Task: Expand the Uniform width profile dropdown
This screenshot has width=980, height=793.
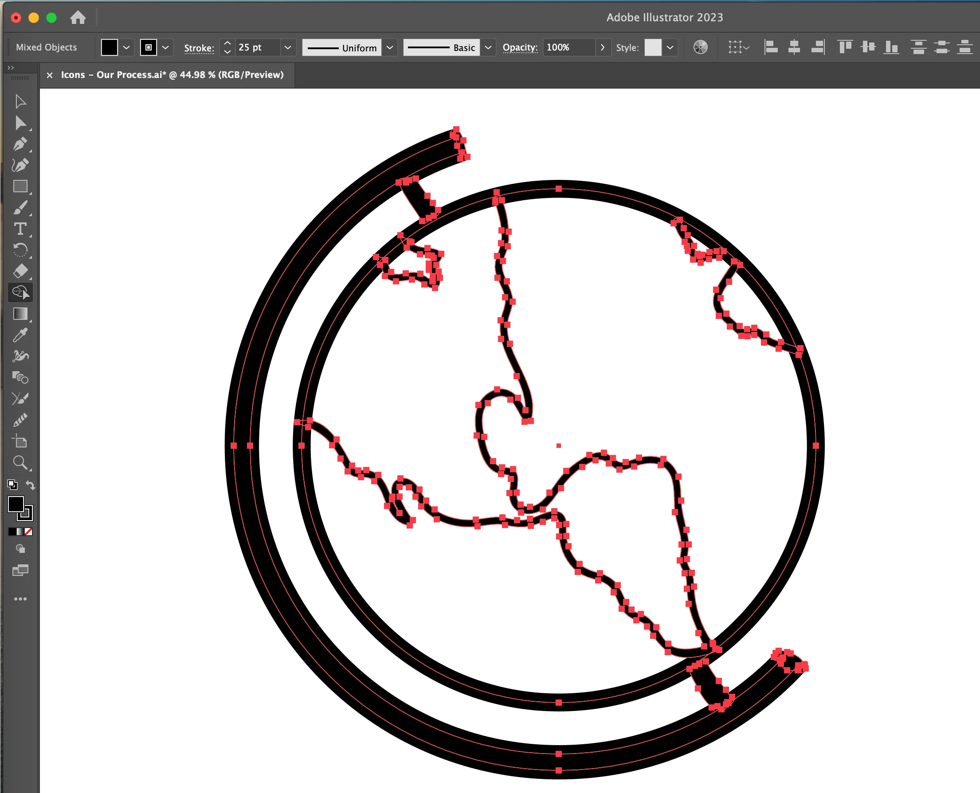Action: [x=390, y=47]
